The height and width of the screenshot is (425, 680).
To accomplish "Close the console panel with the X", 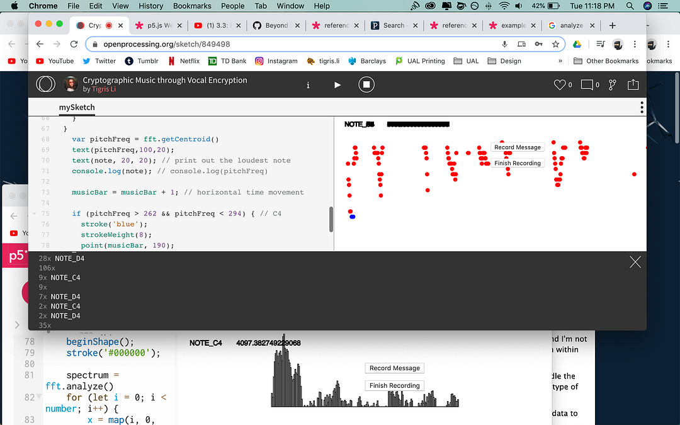I will (635, 262).
